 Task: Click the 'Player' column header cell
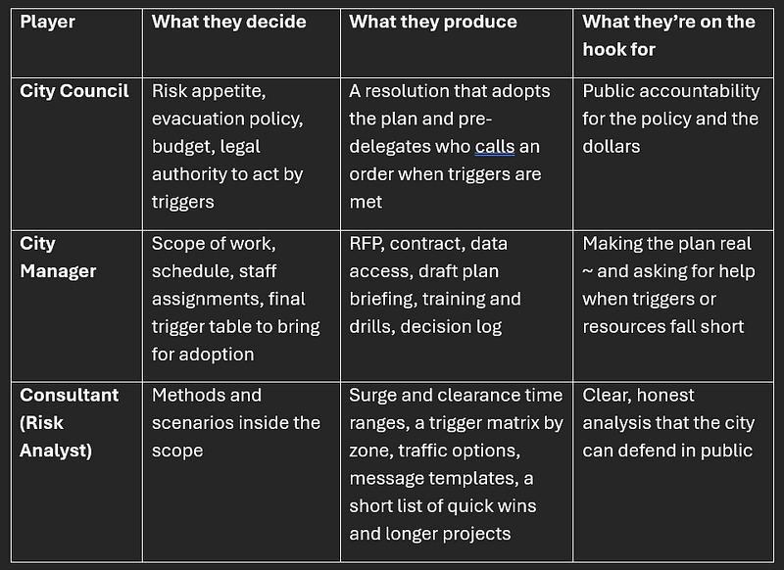click(x=76, y=43)
